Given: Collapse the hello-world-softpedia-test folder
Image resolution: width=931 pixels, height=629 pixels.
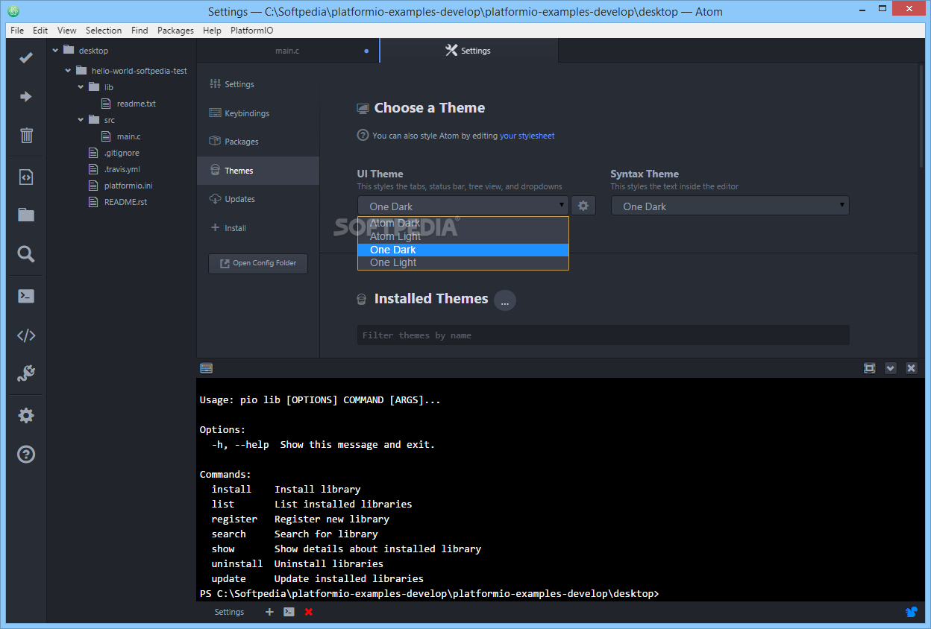Looking at the screenshot, I should point(68,71).
